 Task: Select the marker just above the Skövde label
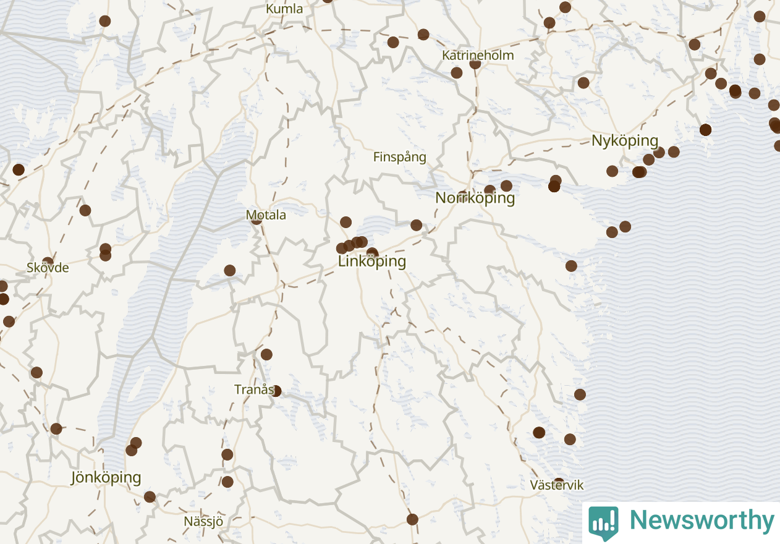click(x=48, y=263)
